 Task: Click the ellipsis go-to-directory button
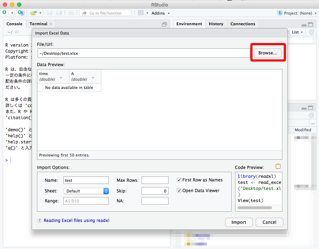313,123
